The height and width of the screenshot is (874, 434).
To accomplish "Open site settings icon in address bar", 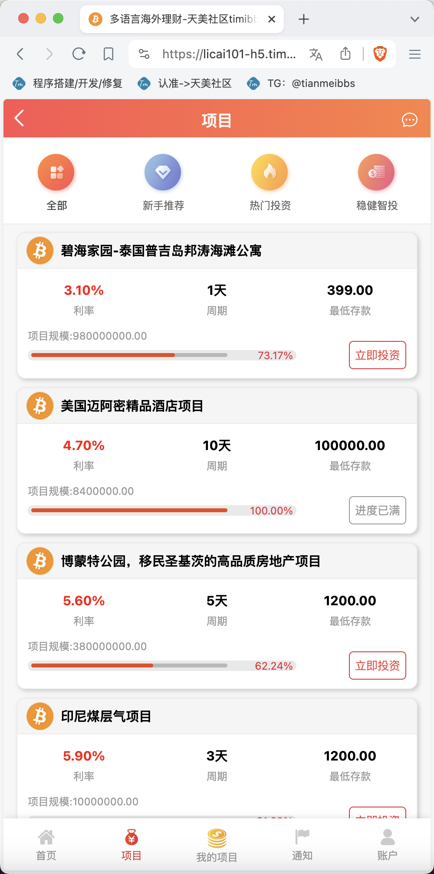I will tap(144, 54).
